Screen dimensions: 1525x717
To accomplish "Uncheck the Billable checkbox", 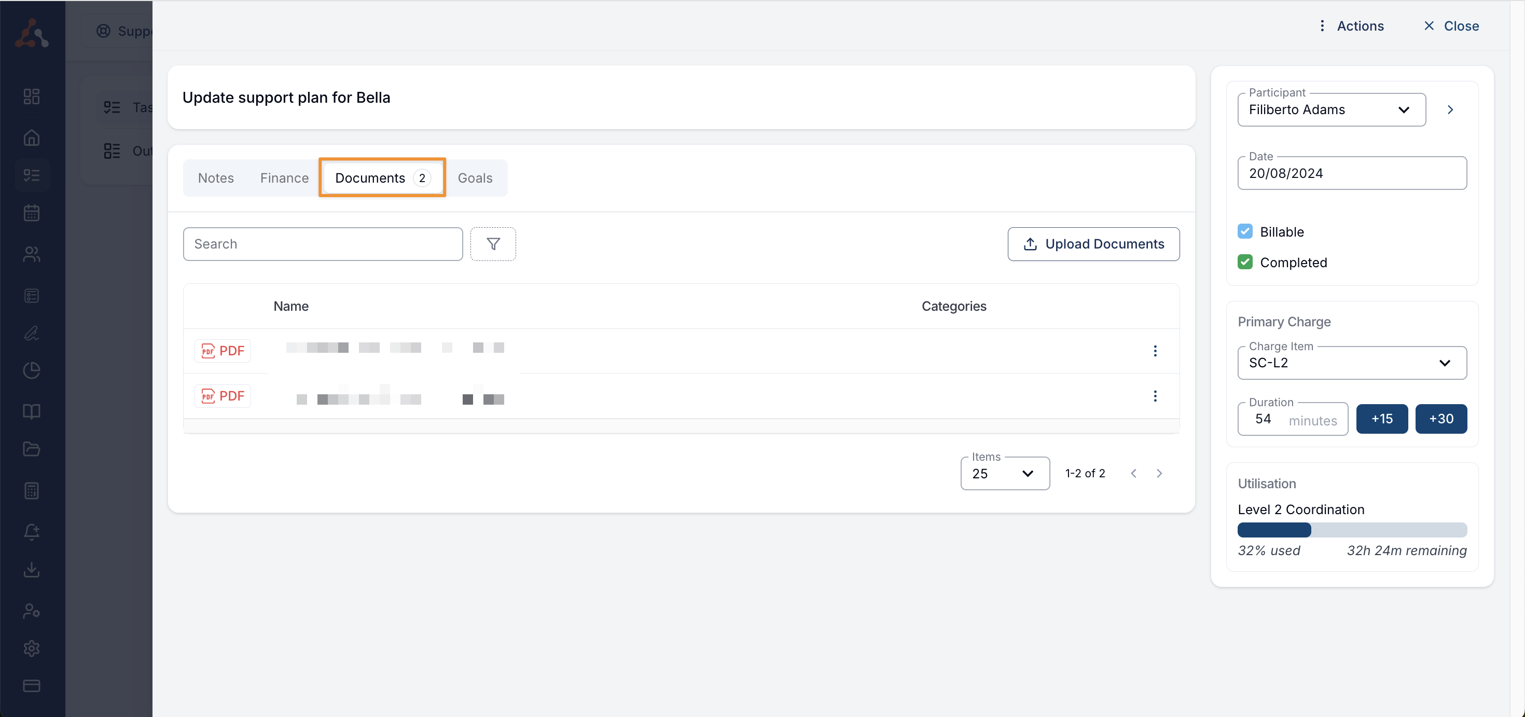I will tap(1245, 231).
